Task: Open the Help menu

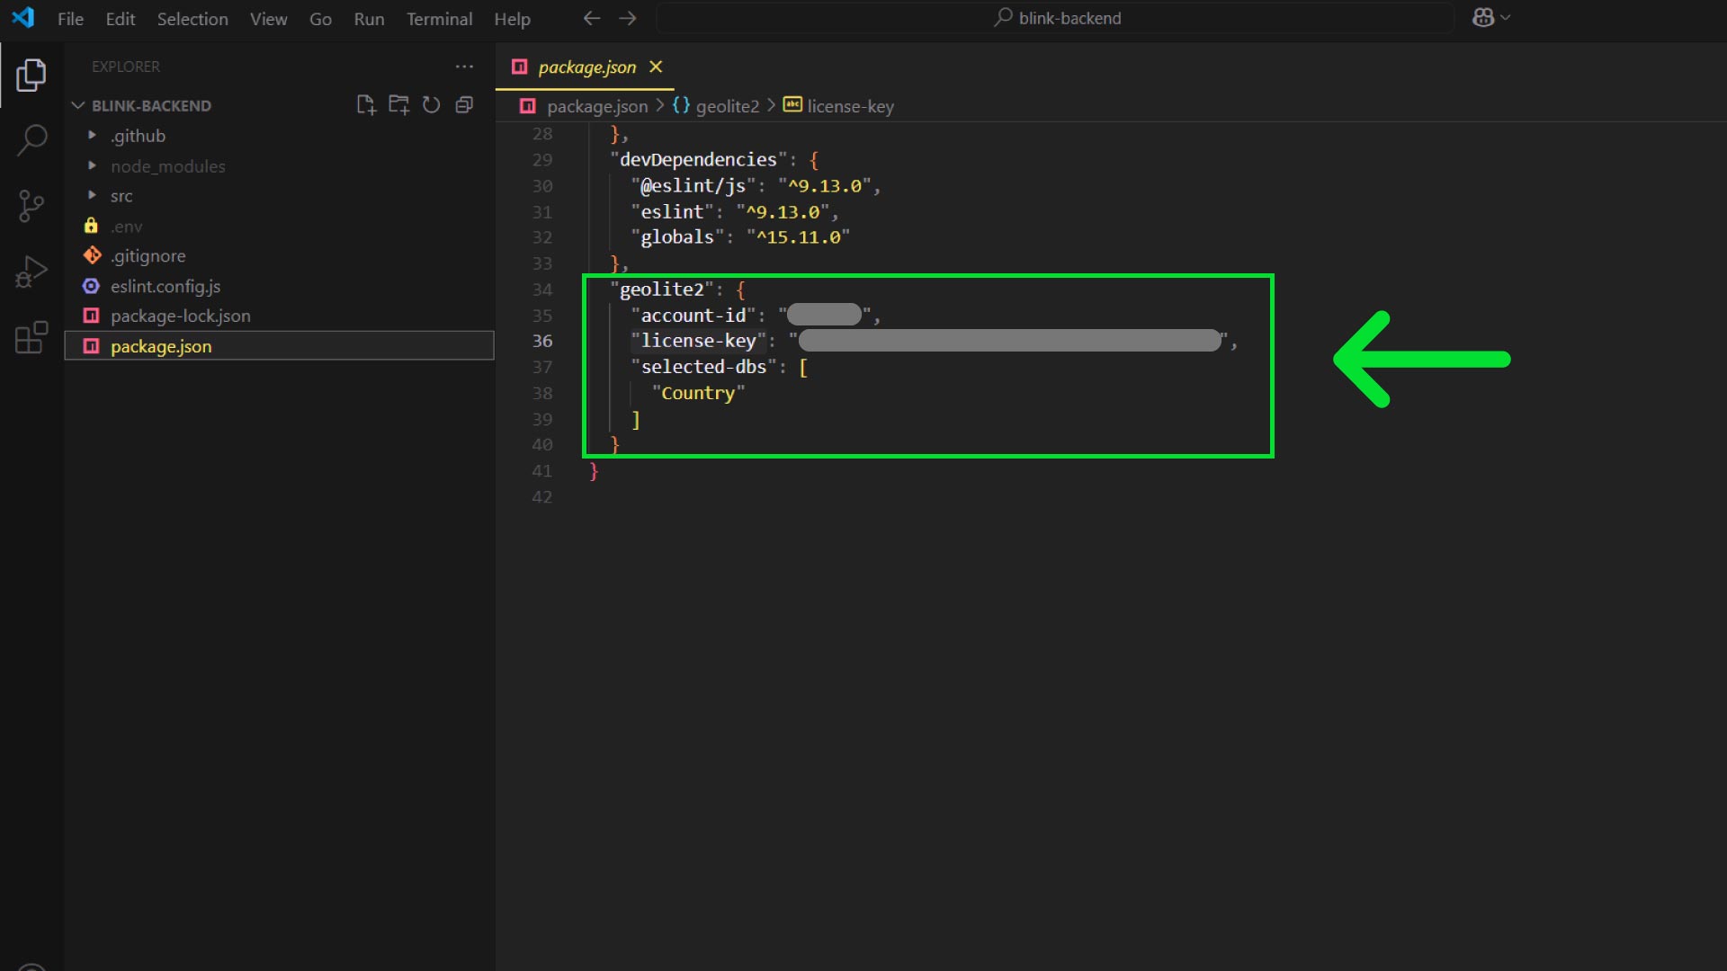Action: pos(512,19)
